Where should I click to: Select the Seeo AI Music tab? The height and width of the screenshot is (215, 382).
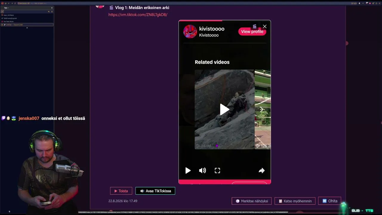click(x=27, y=15)
